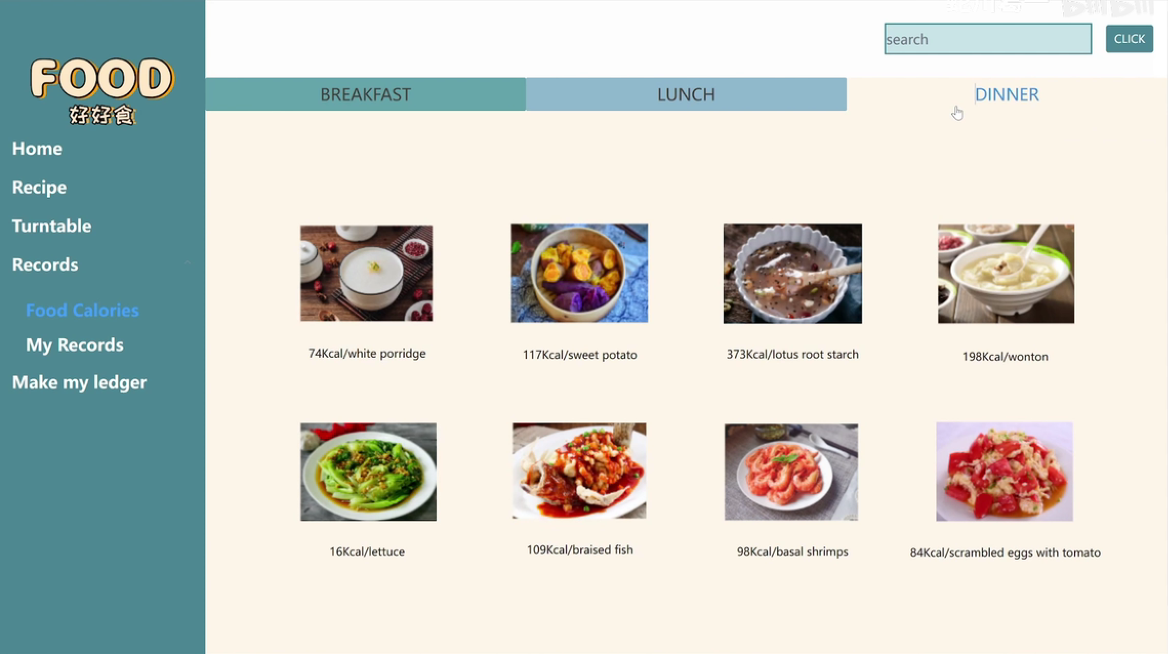Image resolution: width=1168 pixels, height=654 pixels.
Task: Open the Turntable page
Action: pos(52,226)
